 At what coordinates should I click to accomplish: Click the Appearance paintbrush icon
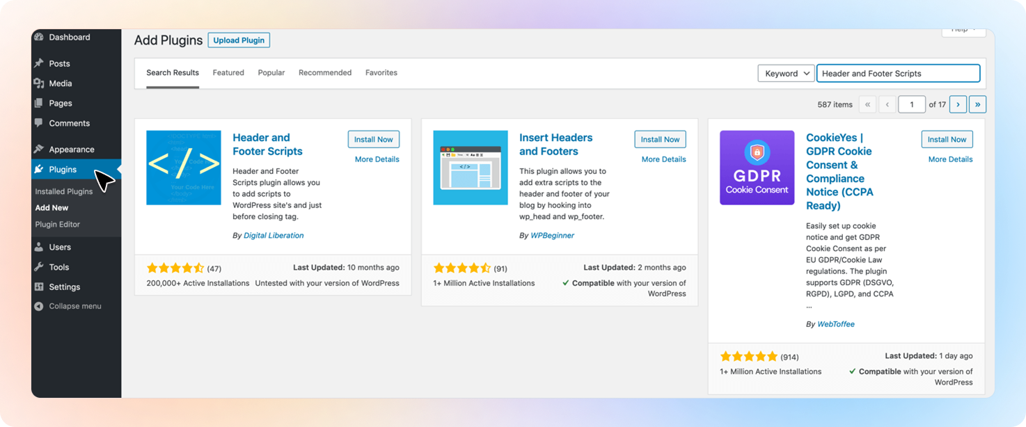(x=39, y=150)
